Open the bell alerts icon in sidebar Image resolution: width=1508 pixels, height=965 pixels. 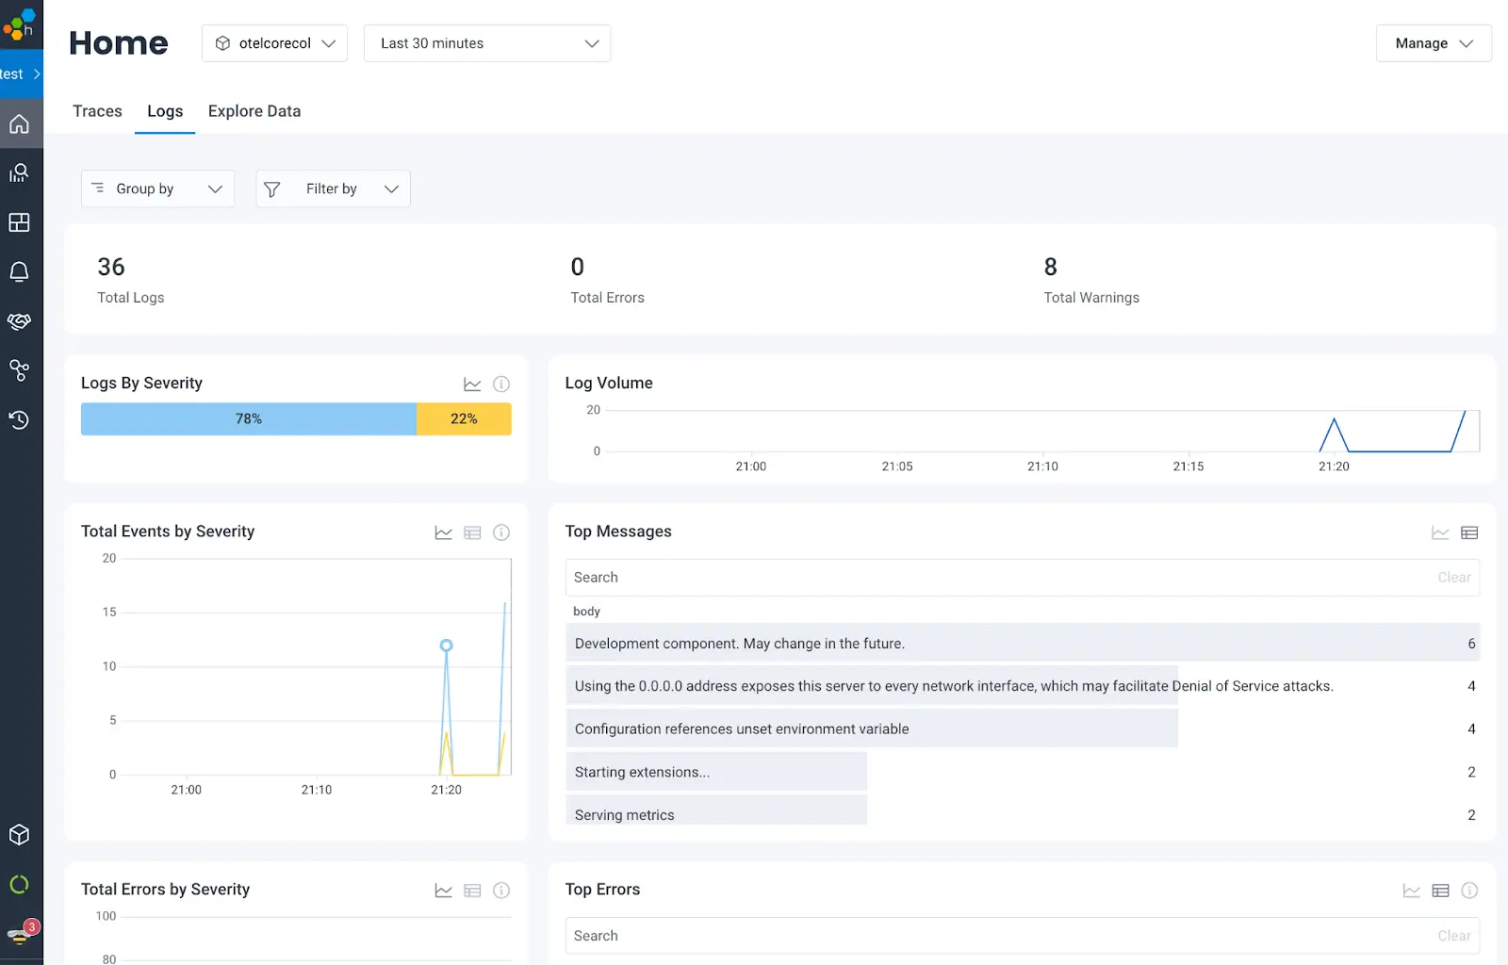tap(20, 272)
